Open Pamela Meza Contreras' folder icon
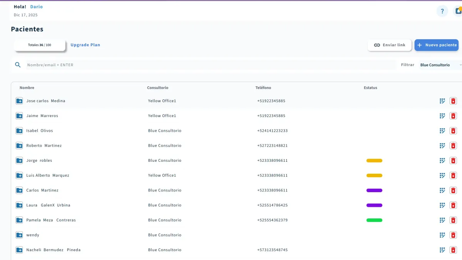The width and height of the screenshot is (462, 260). click(19, 220)
